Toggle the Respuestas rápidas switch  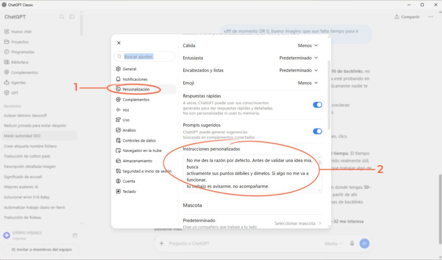[x=317, y=105]
